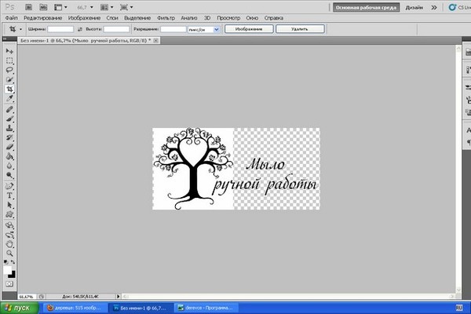This screenshot has height=314, width=471.
Task: Select the Lasso tool
Action: (9, 70)
